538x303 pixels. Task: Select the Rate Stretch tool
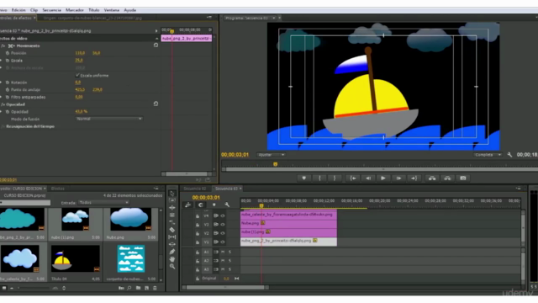[172, 222]
